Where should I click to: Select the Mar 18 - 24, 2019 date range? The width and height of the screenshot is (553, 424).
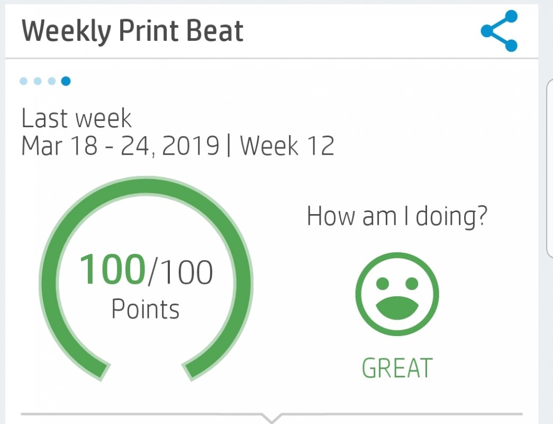pos(120,146)
